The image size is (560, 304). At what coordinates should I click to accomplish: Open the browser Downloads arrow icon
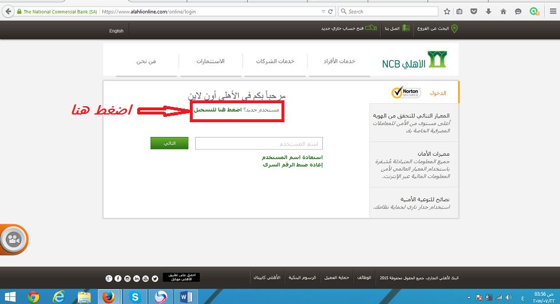point(488,11)
